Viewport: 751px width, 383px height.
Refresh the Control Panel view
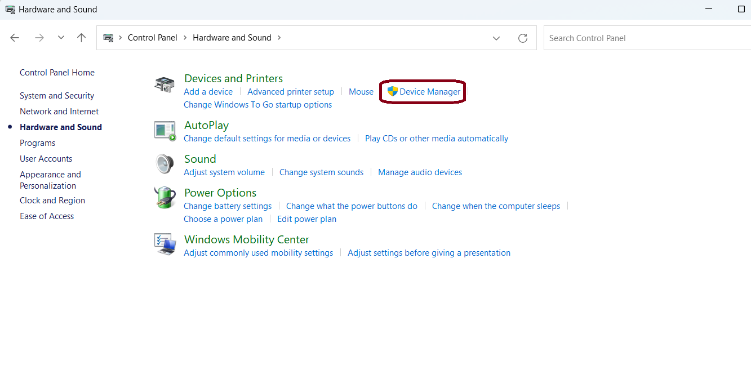pos(523,38)
